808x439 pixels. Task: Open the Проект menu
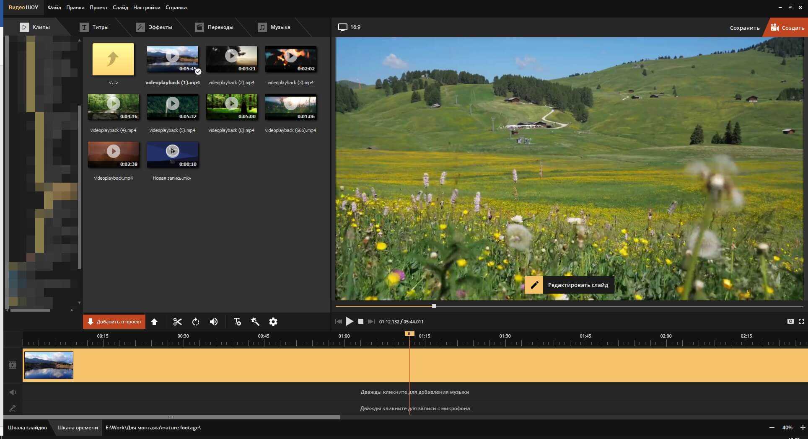point(98,8)
